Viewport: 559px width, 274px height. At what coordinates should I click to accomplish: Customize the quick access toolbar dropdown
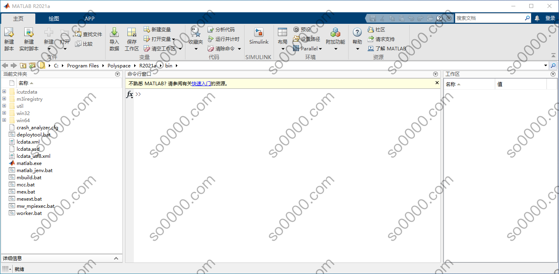449,18
